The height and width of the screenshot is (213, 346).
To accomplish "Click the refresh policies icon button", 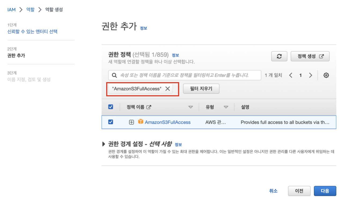I will pos(279,56).
